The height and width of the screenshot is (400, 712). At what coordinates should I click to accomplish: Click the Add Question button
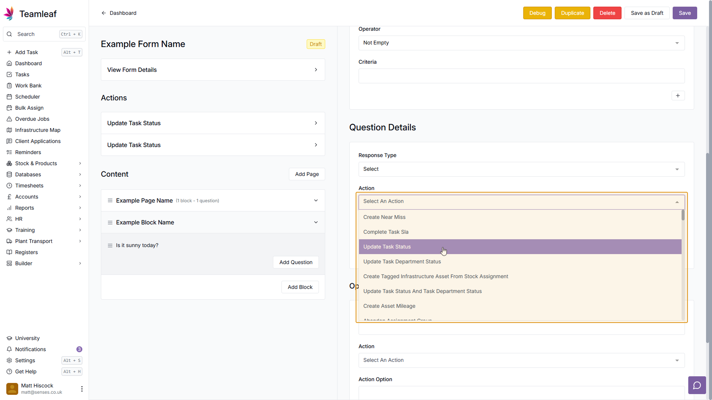[x=296, y=262]
